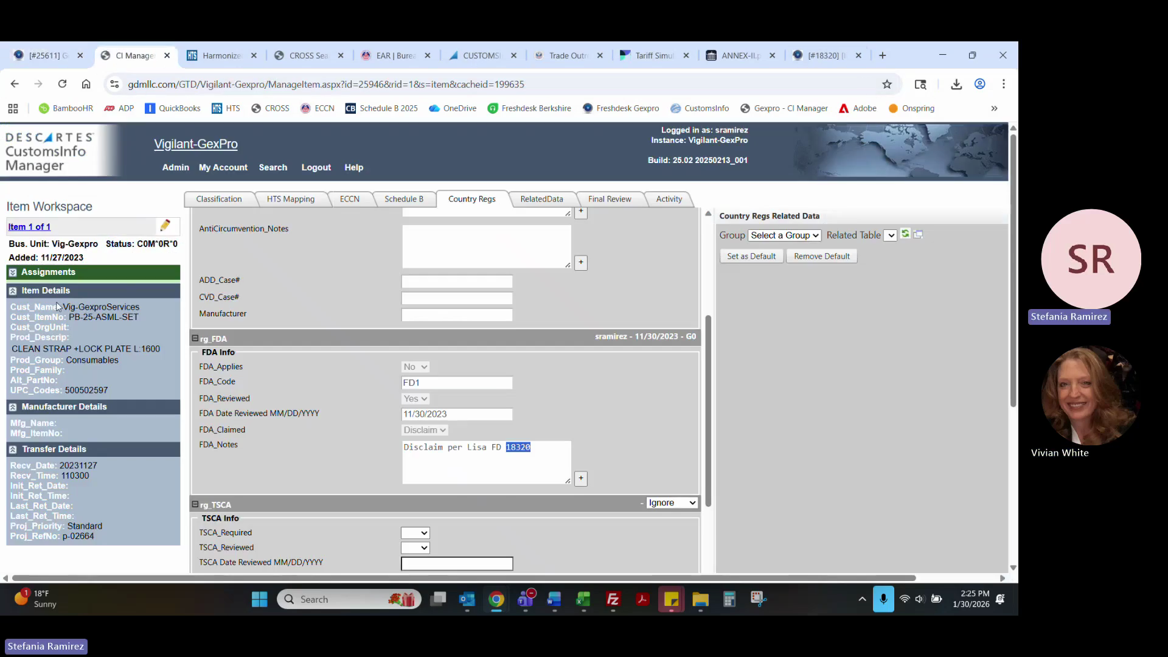1168x657 pixels.
Task: Collapse the rg_FDA section toggle
Action: [195, 339]
